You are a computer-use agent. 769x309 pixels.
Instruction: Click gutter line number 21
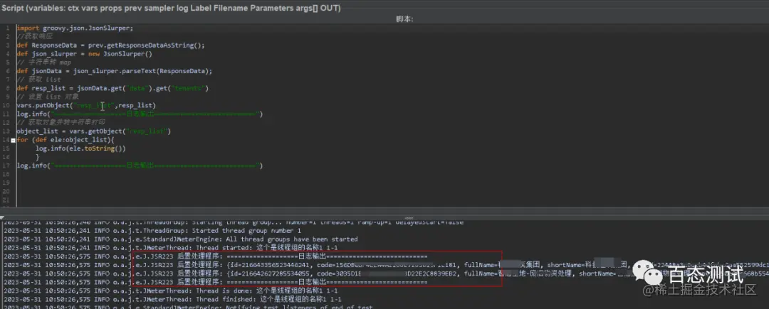coord(6,200)
